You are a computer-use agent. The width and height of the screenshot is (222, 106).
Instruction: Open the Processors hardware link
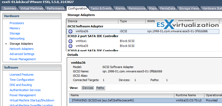(17, 23)
